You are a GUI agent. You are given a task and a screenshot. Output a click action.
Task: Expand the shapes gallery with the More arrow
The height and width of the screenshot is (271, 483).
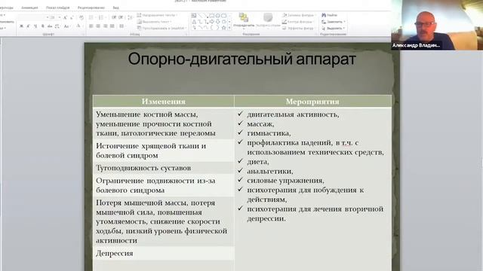229,28
